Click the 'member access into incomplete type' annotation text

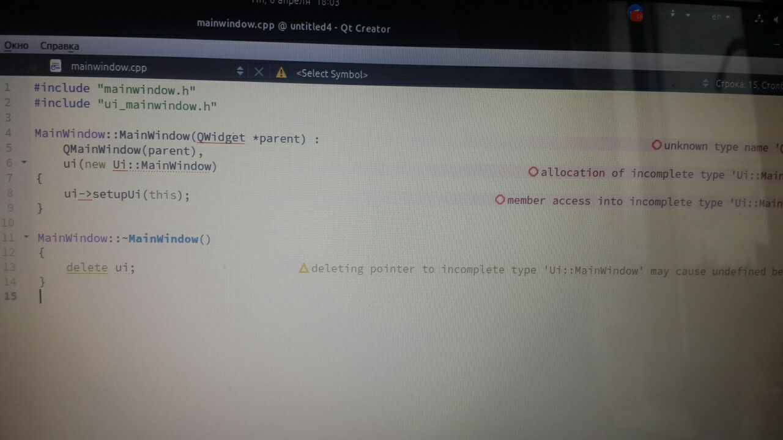point(645,202)
